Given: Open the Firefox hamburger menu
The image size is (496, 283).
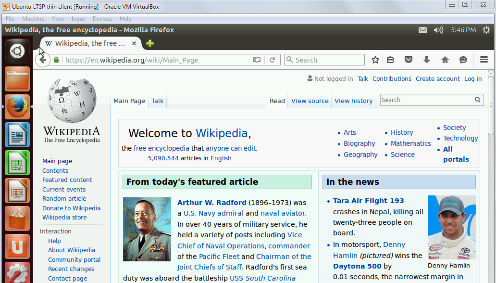Looking at the screenshot, I should 484,60.
